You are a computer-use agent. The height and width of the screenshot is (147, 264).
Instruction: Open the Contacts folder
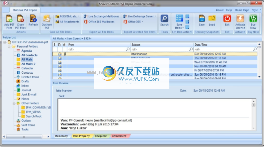(27, 73)
